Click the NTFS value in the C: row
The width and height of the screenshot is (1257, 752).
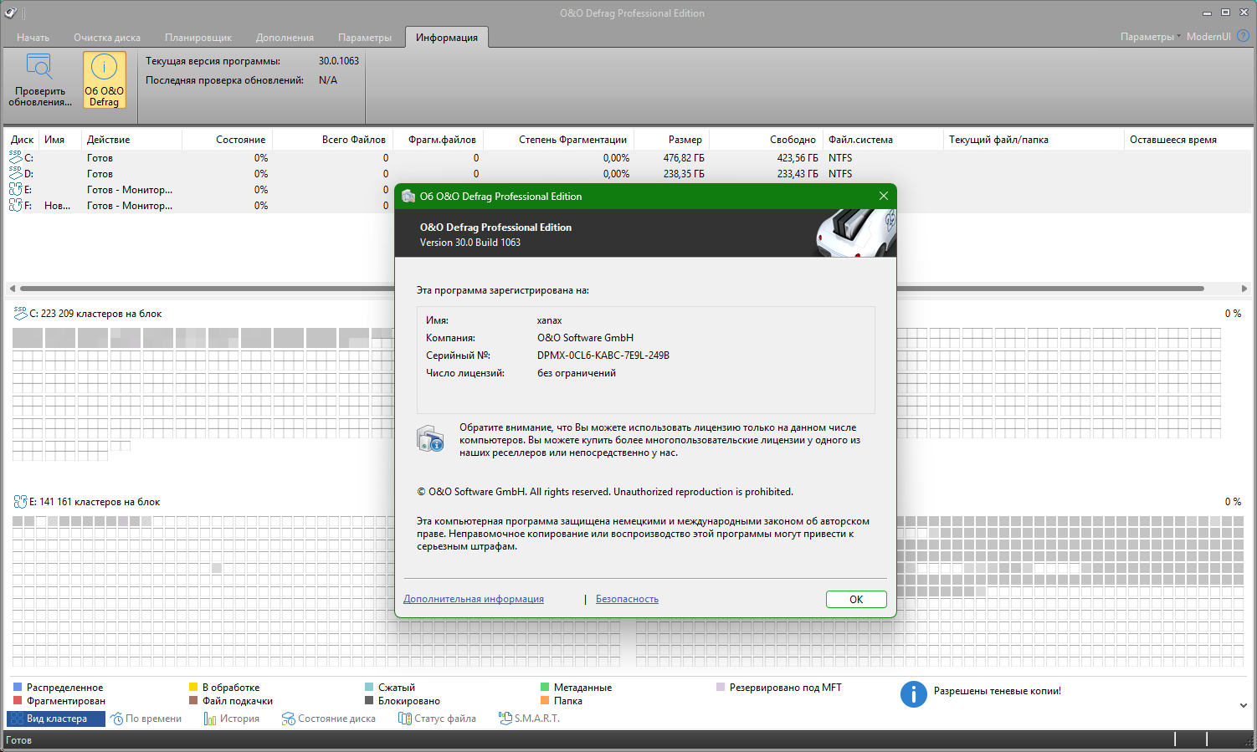click(840, 158)
